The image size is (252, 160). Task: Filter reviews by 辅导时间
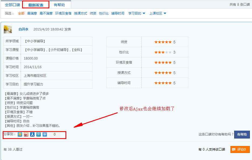pyautogui.click(x=118, y=13)
